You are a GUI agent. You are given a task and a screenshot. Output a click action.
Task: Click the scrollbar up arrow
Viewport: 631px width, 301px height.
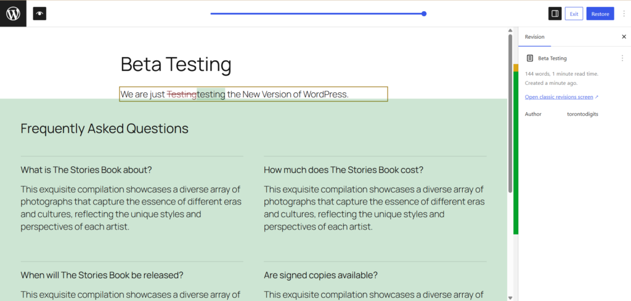[510, 30]
